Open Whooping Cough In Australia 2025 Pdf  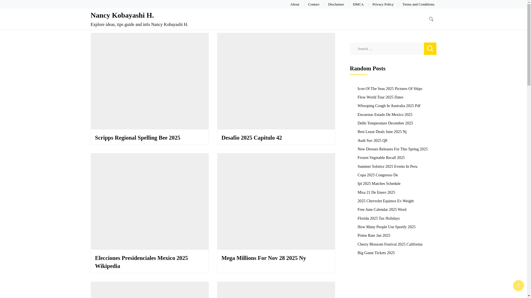click(x=389, y=106)
